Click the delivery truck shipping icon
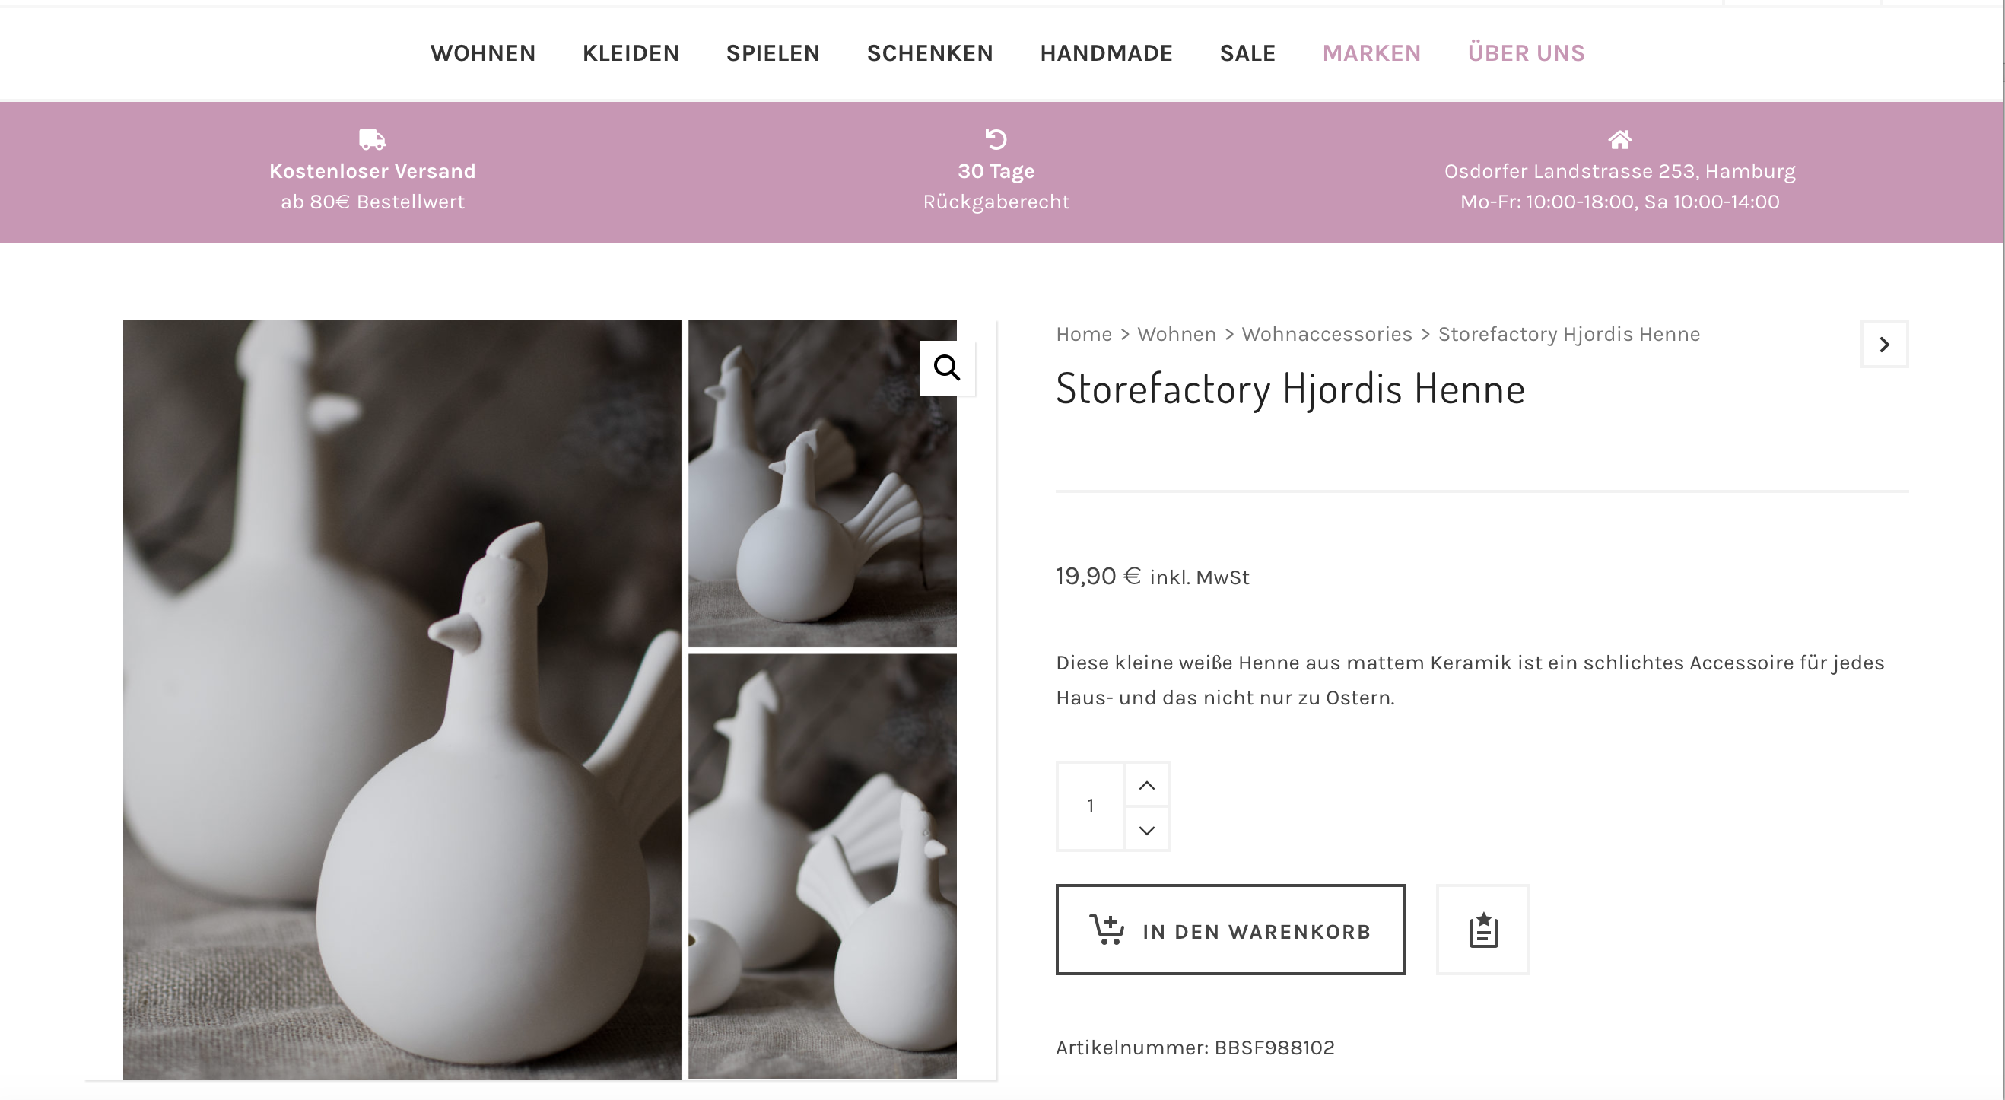Image resolution: width=2005 pixels, height=1100 pixels. tap(372, 139)
